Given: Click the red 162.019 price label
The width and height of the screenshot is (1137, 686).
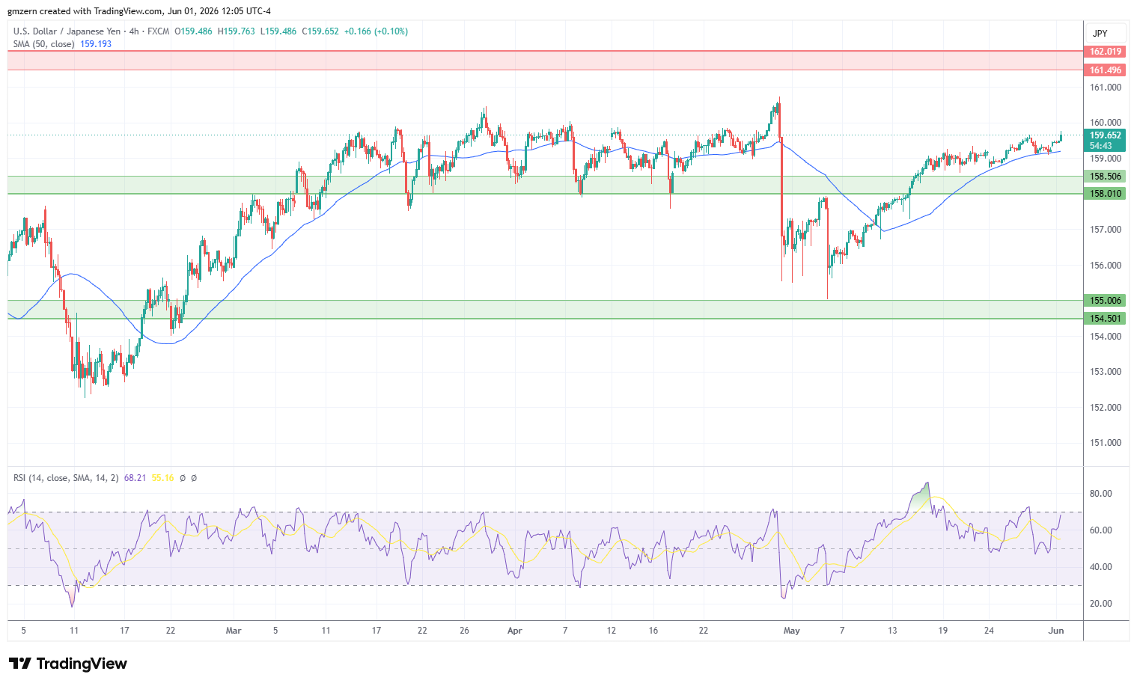Looking at the screenshot, I should pos(1105,52).
